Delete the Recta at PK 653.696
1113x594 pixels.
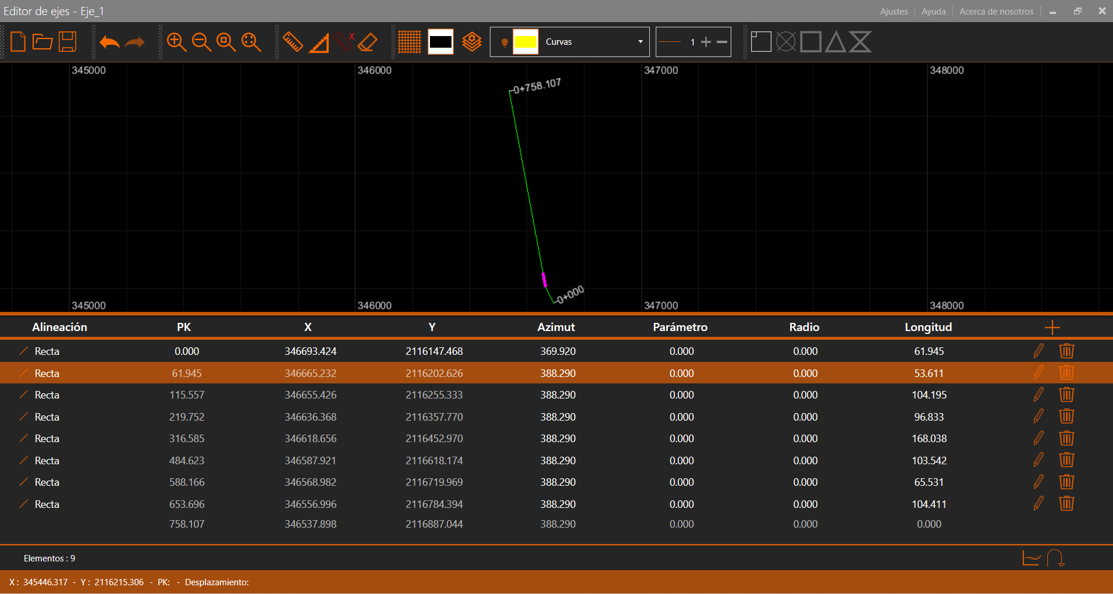tap(1066, 503)
